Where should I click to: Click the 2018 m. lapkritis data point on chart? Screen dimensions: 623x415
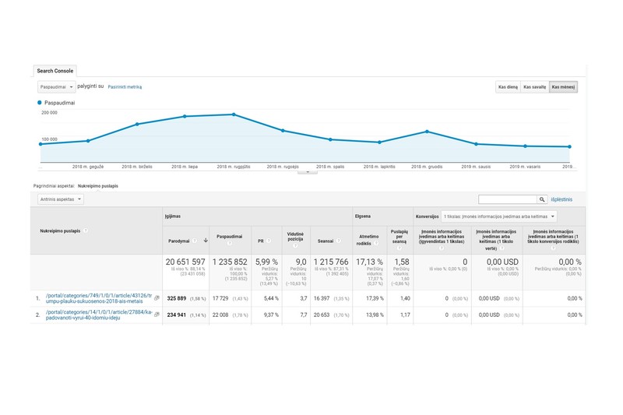point(379,142)
